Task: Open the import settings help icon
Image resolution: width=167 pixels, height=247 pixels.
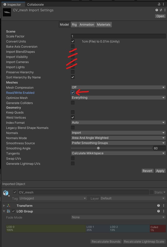Action: coord(157,10)
